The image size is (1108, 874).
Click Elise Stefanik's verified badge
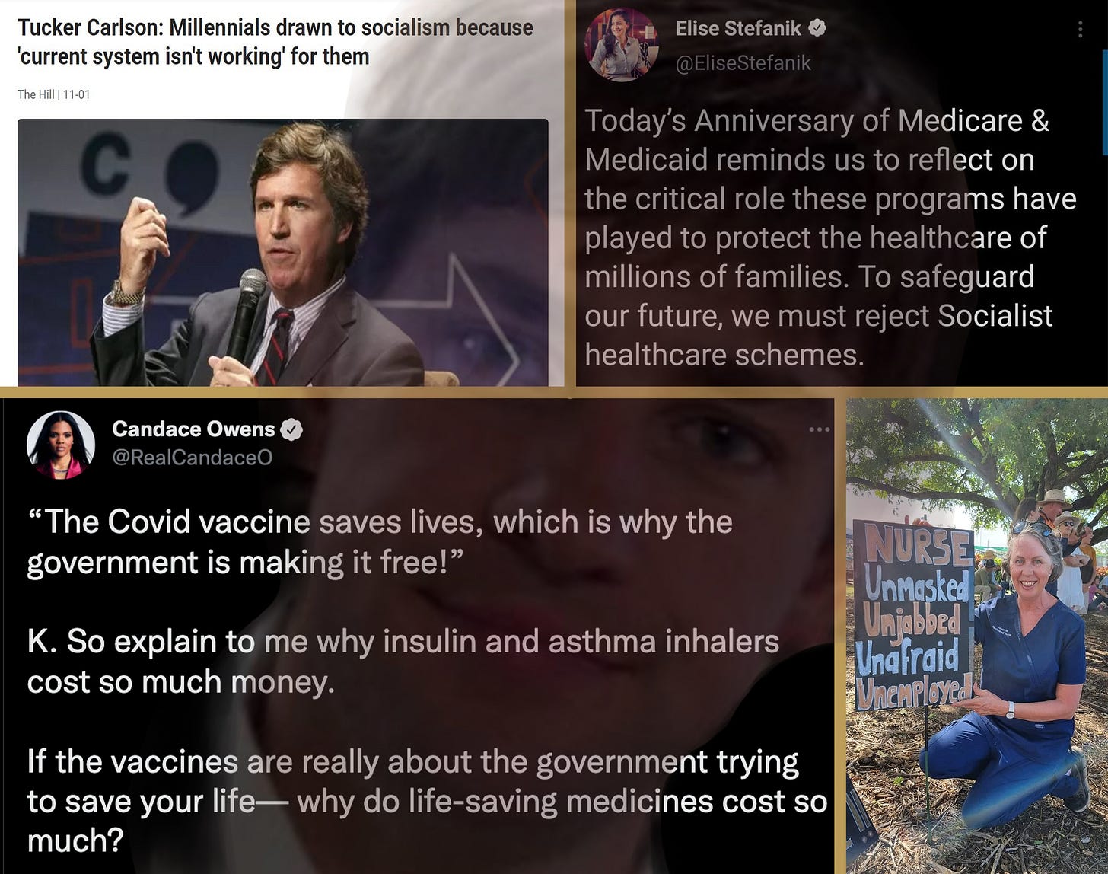[x=817, y=29]
